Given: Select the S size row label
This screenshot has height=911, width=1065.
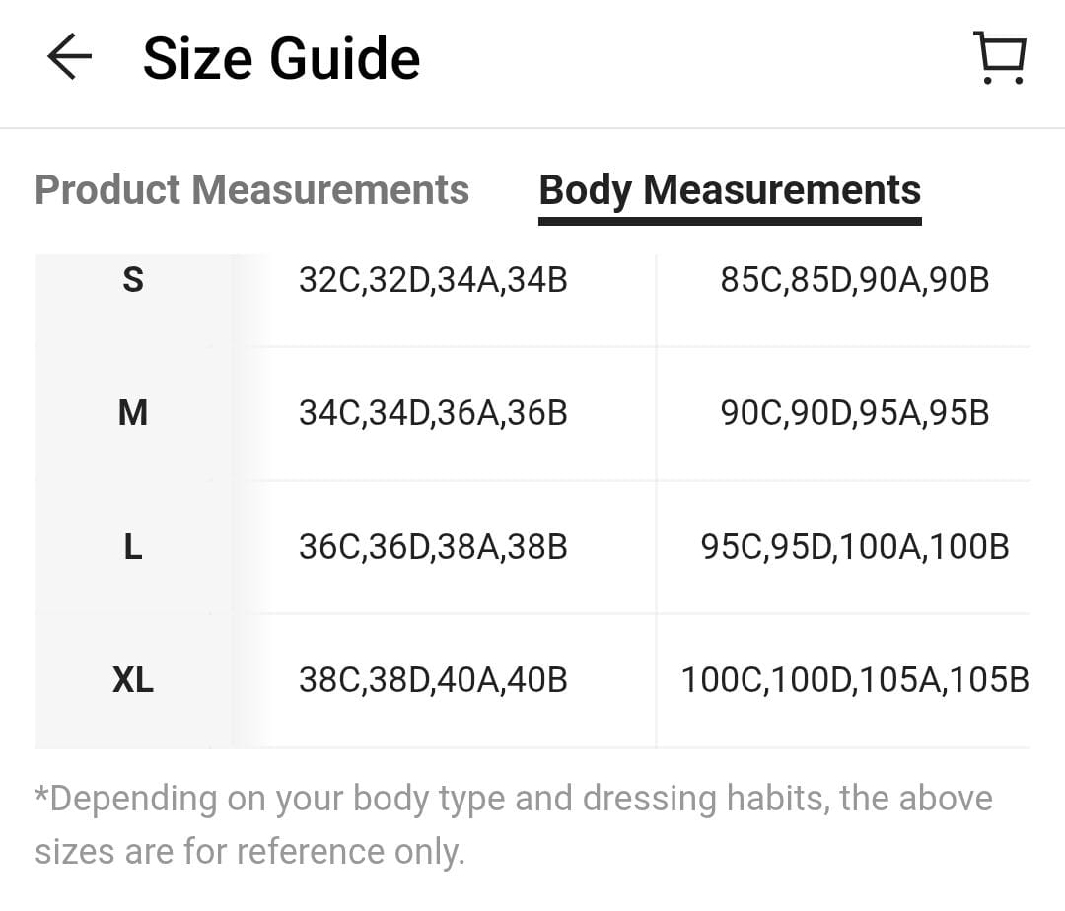Looking at the screenshot, I should click(x=133, y=280).
